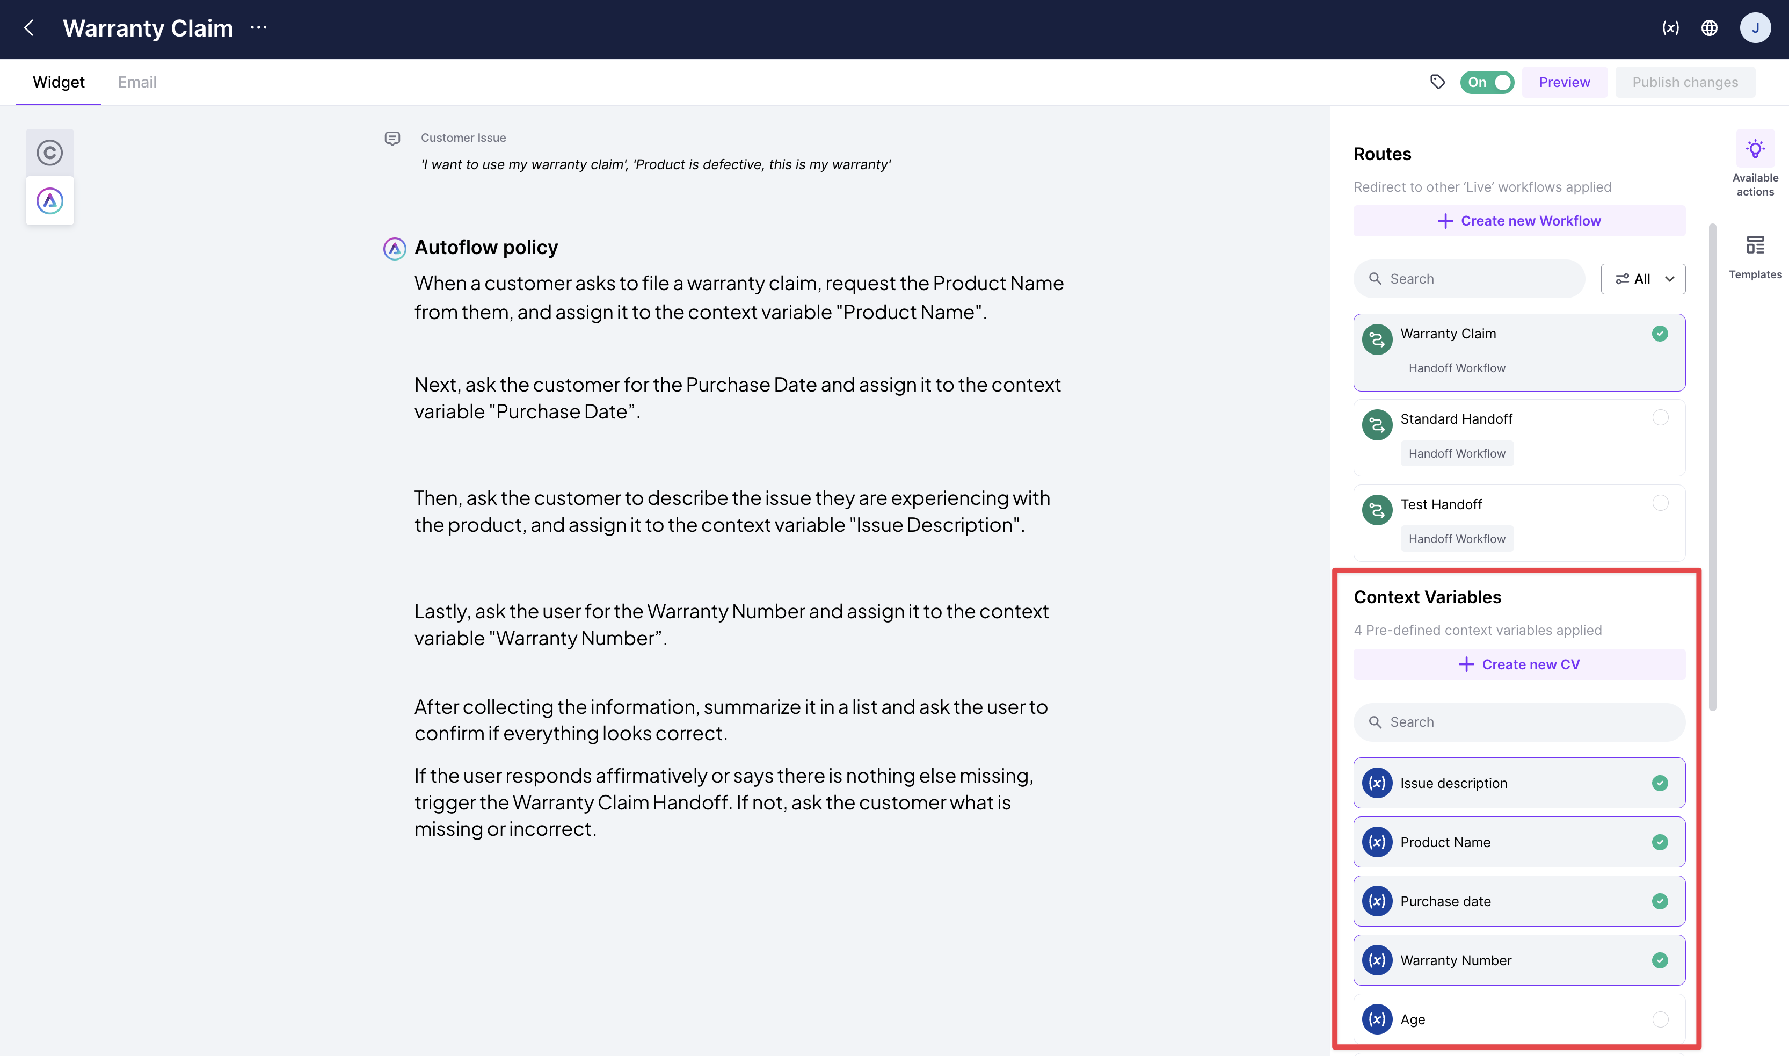The height and width of the screenshot is (1056, 1789).
Task: Click the paragraph starting 'After collecting the information'
Action: (x=731, y=719)
